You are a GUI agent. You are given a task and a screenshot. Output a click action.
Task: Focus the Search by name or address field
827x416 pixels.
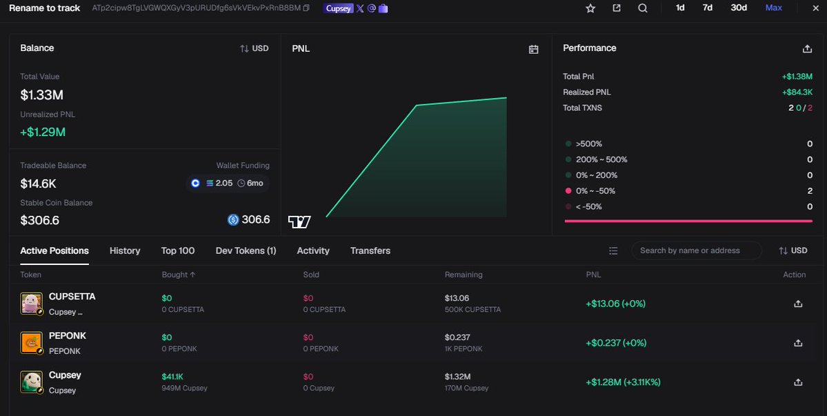(696, 250)
